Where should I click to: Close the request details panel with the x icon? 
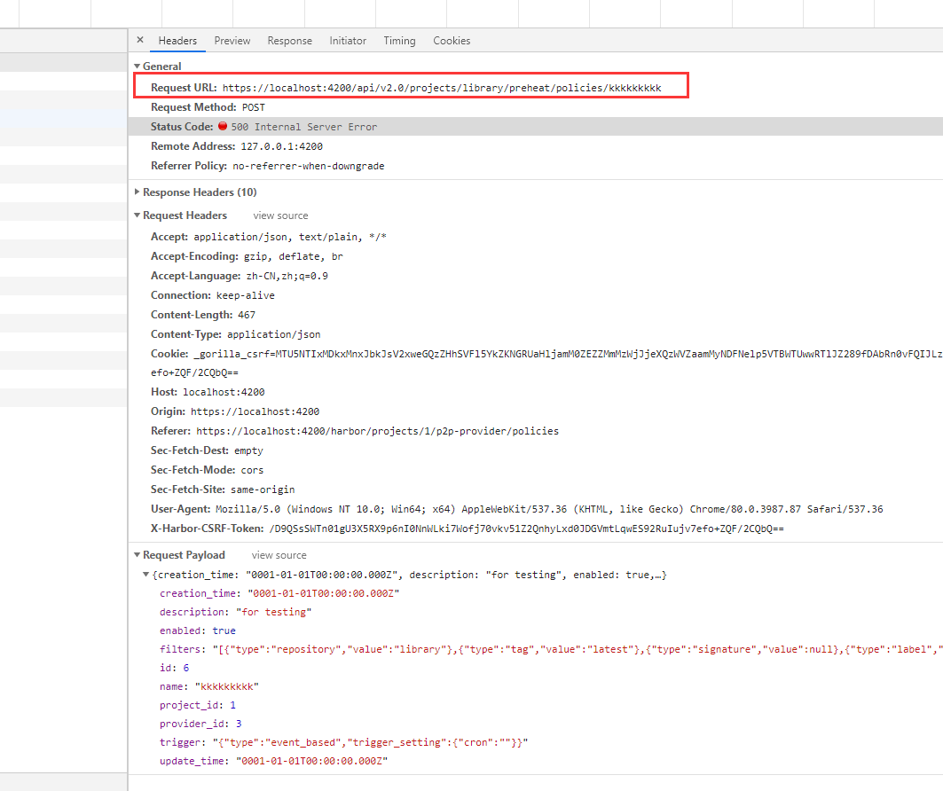point(139,40)
